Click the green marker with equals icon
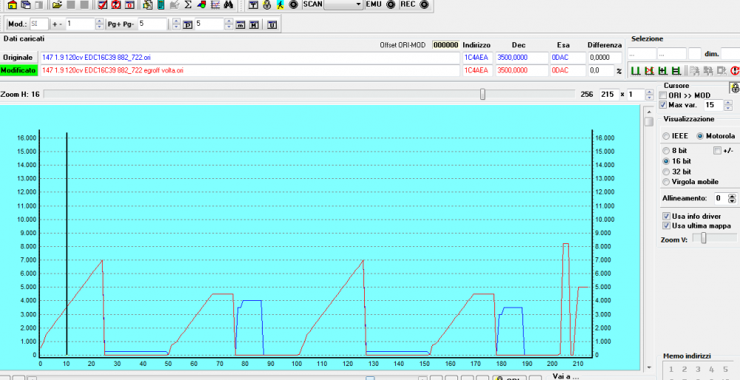This screenshot has width=740, height=380. click(676, 71)
